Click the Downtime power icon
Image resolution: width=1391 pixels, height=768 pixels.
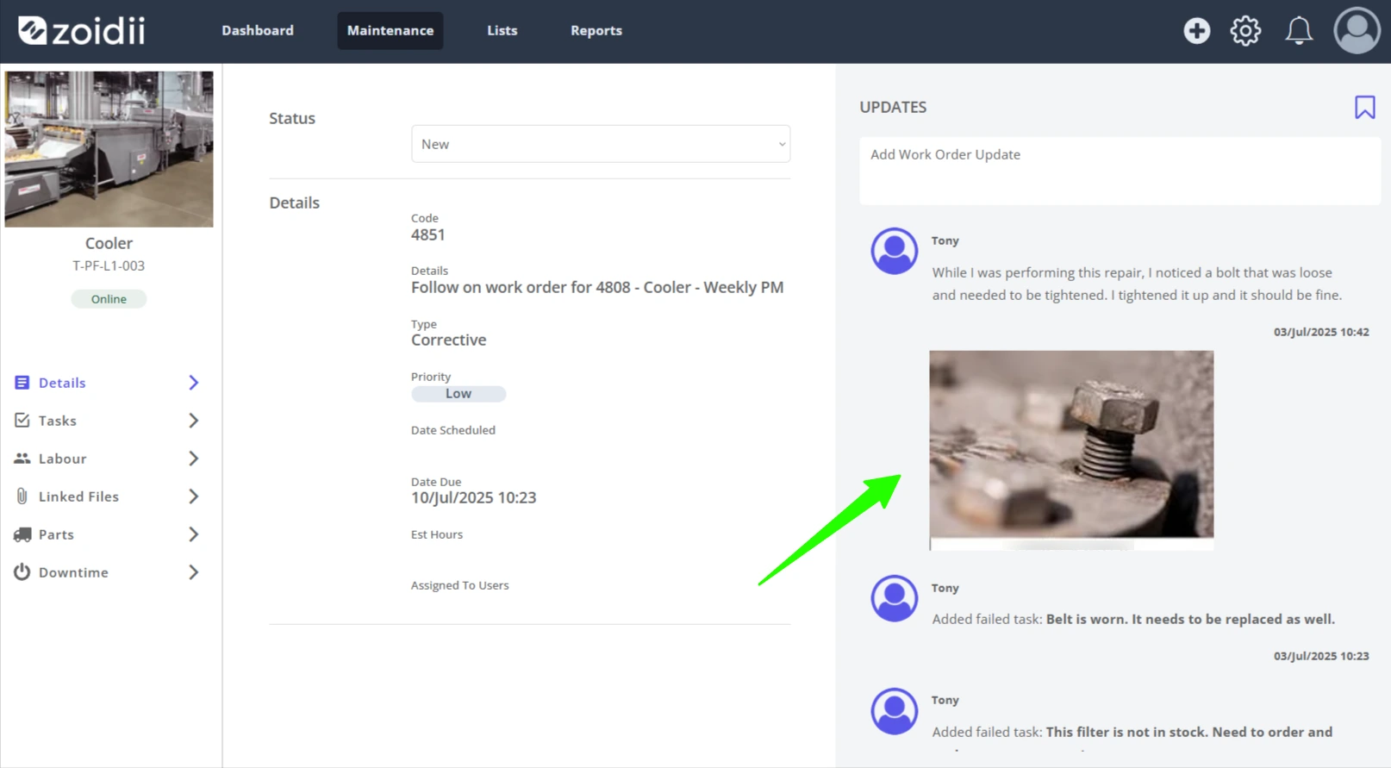[x=22, y=572]
